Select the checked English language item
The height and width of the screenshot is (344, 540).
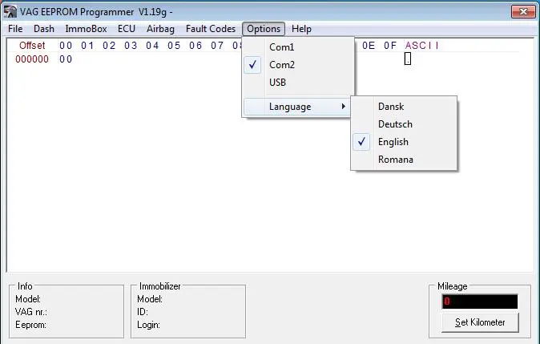(x=393, y=142)
